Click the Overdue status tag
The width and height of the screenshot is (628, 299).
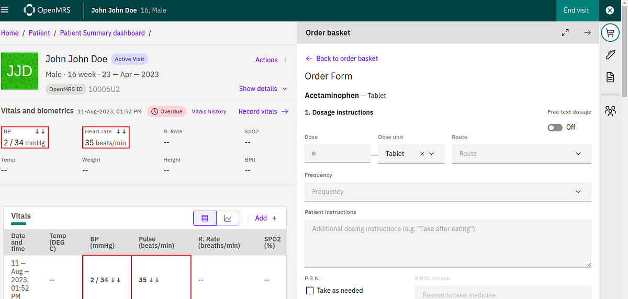click(167, 111)
